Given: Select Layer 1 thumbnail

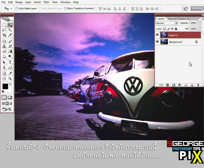Looking at the screenshot, I should tap(164, 35).
